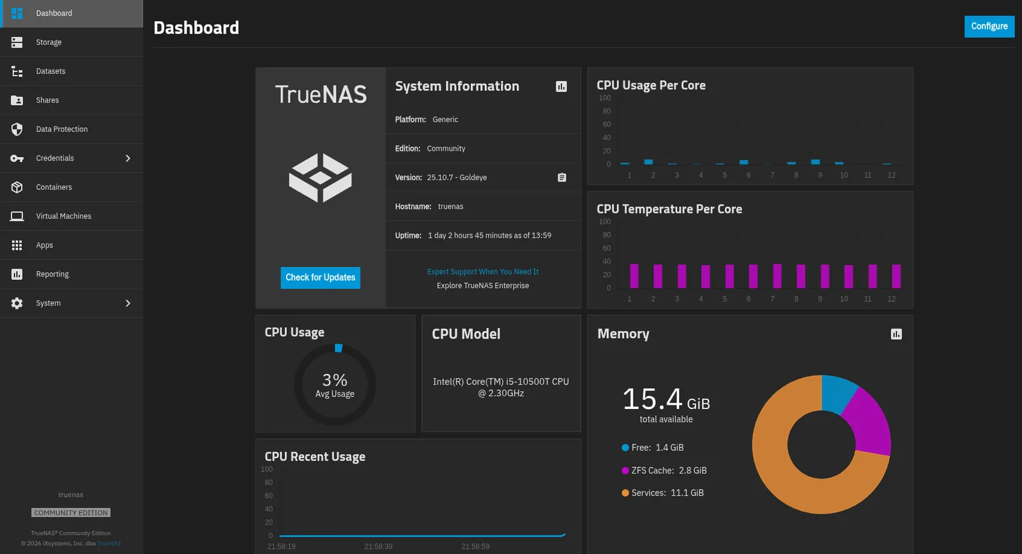Expand the System submenu chevron
Viewport: 1022px width, 554px height.
tap(128, 304)
